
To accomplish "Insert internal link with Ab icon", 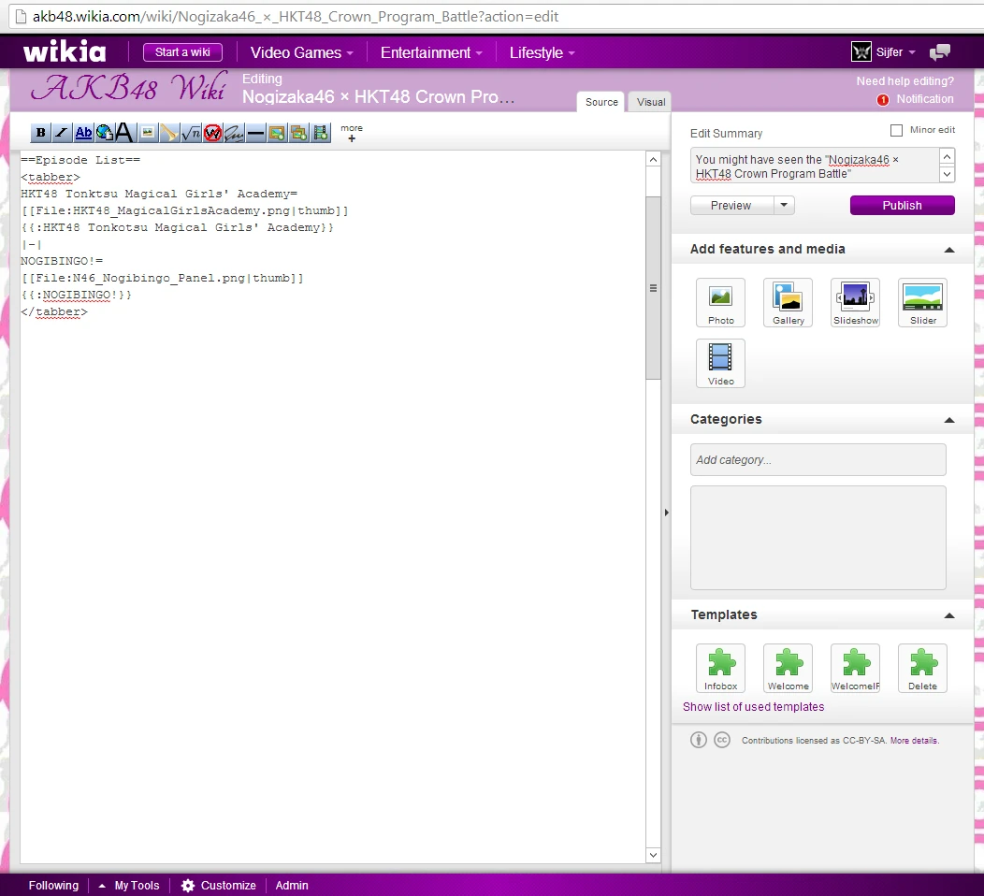I will (x=83, y=133).
